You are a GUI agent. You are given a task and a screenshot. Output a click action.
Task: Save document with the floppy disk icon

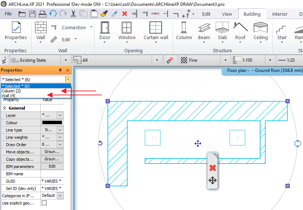pyautogui.click(x=32, y=14)
